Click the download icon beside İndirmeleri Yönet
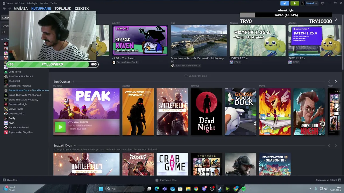The width and height of the screenshot is (344, 193). (x=157, y=180)
